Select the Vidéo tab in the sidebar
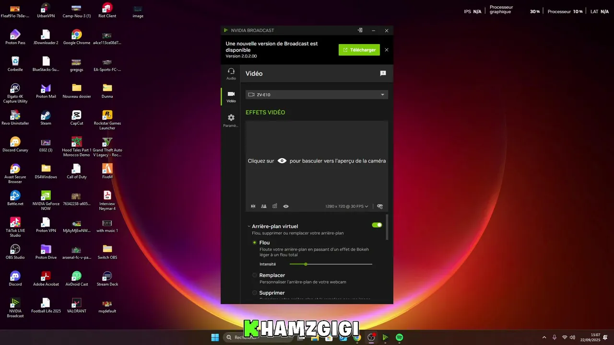Image resolution: width=614 pixels, height=345 pixels. coord(231,96)
